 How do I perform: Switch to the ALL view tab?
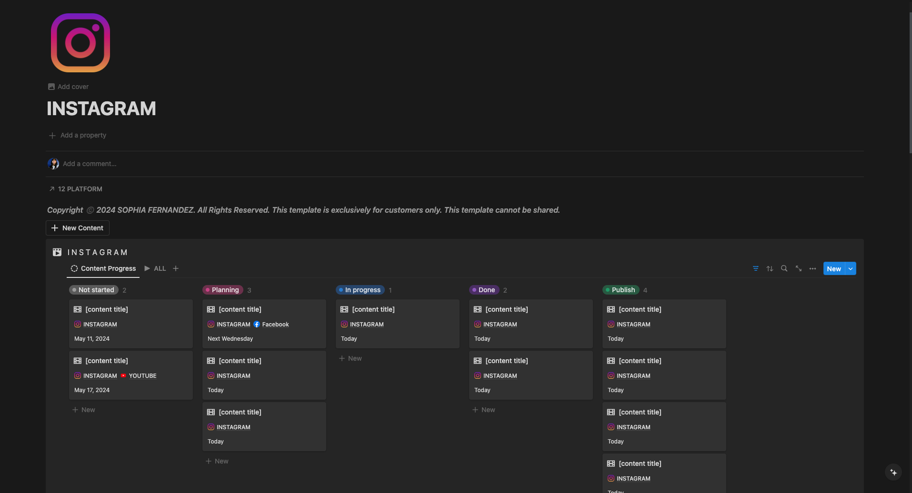coord(155,268)
